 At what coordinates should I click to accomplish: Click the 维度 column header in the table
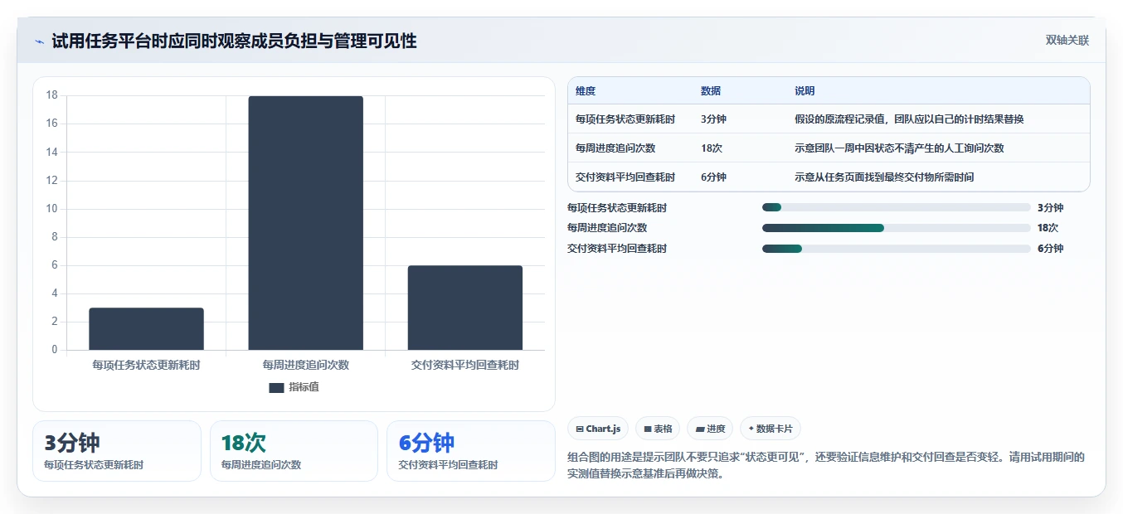[586, 91]
